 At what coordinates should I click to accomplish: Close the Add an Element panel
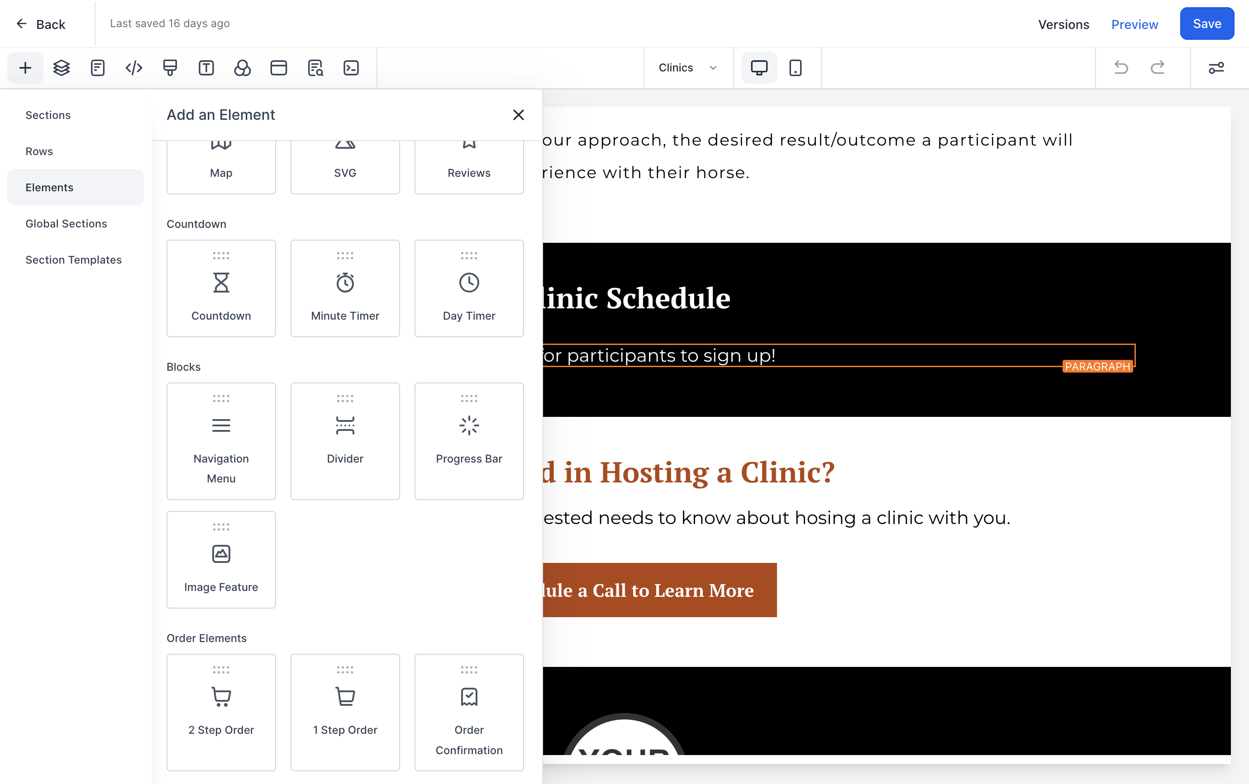[x=518, y=115]
